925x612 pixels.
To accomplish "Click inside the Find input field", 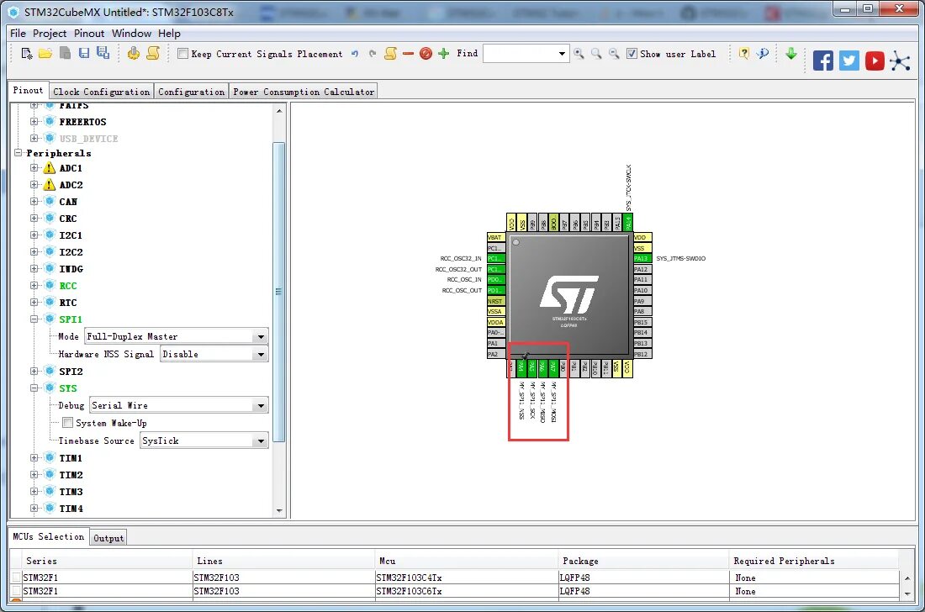I will 519,54.
